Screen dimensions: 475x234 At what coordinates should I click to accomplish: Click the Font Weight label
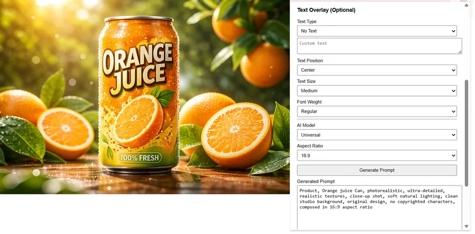(309, 102)
